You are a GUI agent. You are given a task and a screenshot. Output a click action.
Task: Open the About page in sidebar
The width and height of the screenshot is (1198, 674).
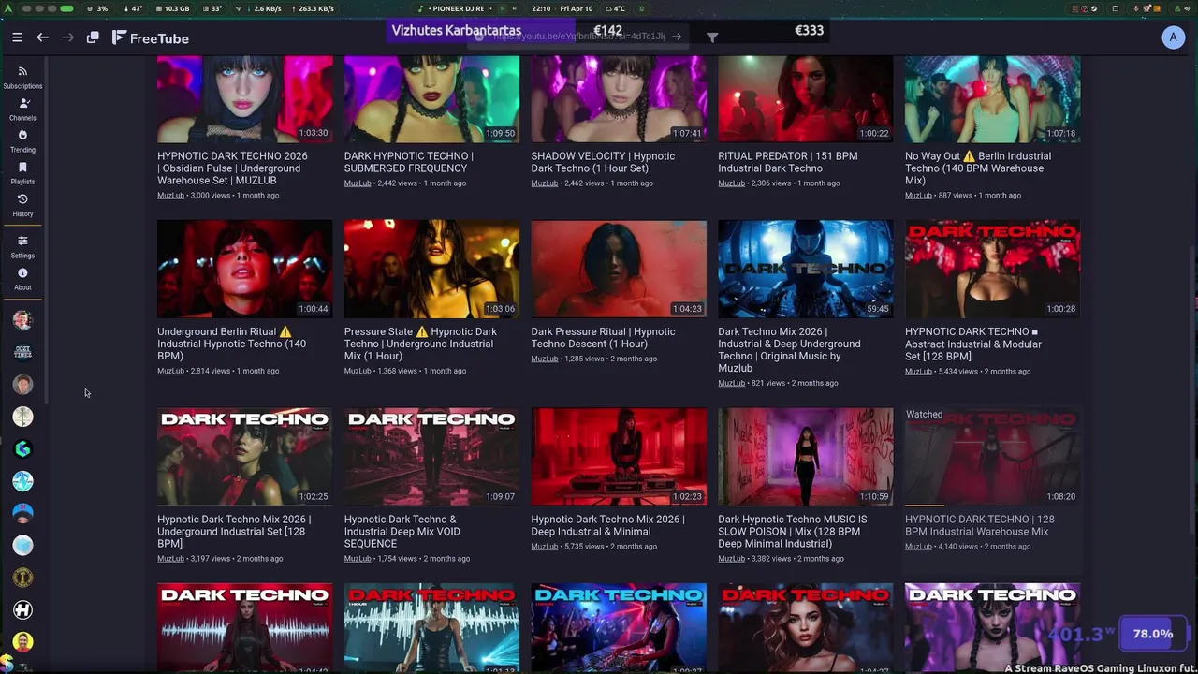[22, 279]
